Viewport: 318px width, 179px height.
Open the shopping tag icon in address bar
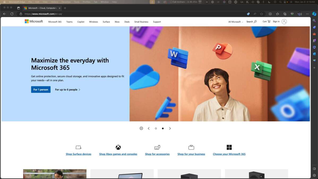pyautogui.click(x=248, y=14)
